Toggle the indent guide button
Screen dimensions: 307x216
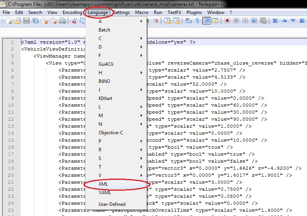point(206,21)
